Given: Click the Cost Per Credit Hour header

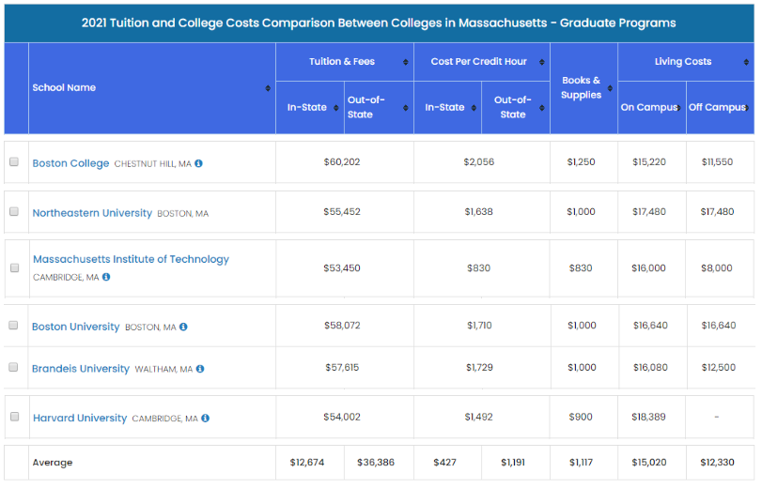Looking at the screenshot, I should click(479, 62).
